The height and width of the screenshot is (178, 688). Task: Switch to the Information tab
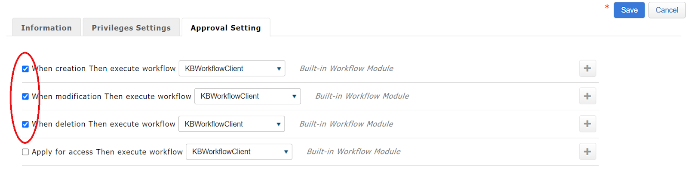click(x=46, y=28)
